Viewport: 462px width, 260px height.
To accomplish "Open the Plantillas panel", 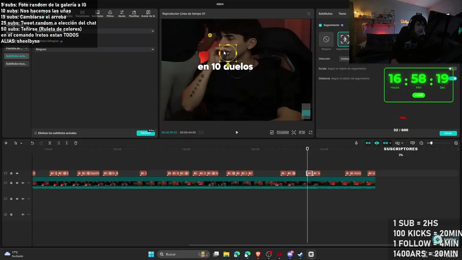I will click(x=134, y=14).
